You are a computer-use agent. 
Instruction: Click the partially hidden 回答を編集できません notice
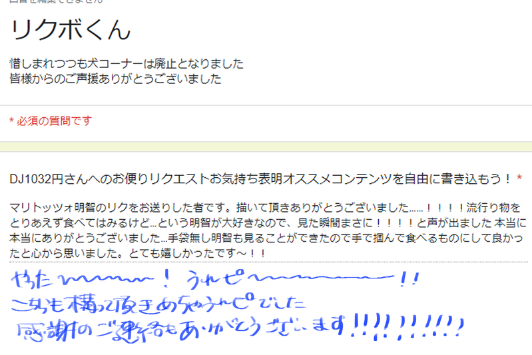(56, 1)
